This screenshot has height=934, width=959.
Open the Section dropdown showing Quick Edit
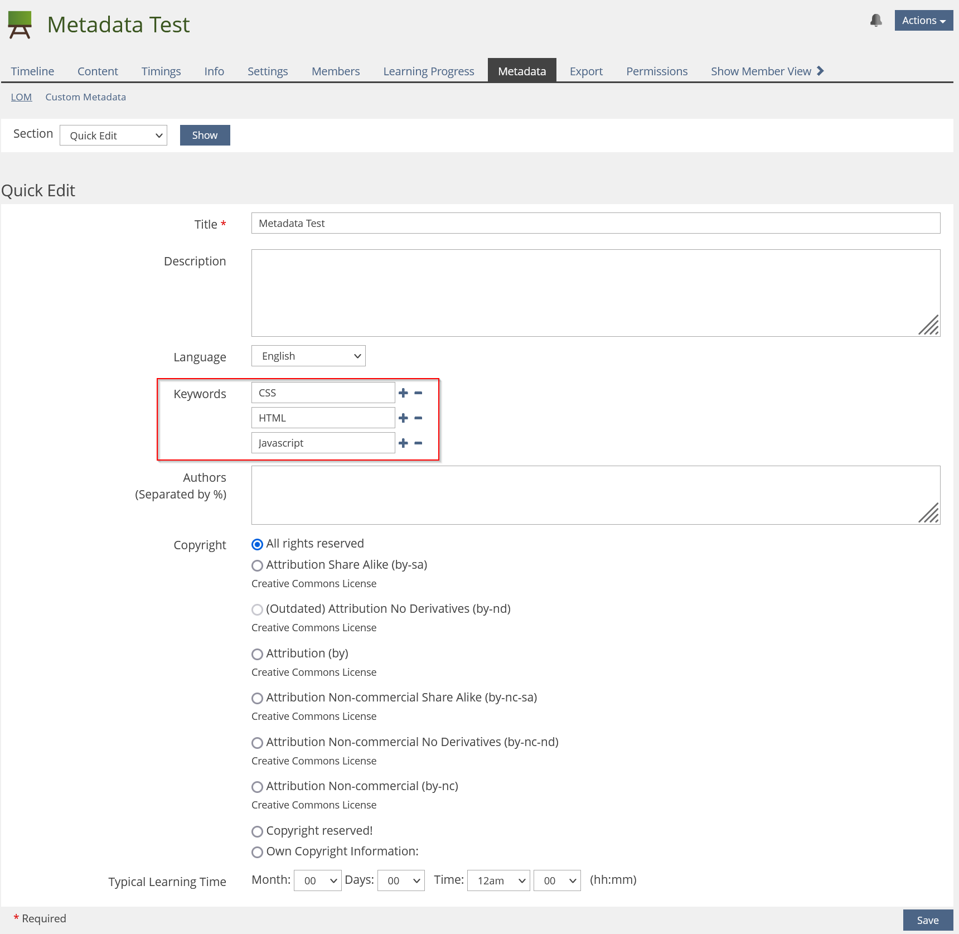pyautogui.click(x=113, y=135)
